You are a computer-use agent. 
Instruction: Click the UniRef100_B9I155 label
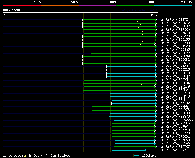pos(175,40)
